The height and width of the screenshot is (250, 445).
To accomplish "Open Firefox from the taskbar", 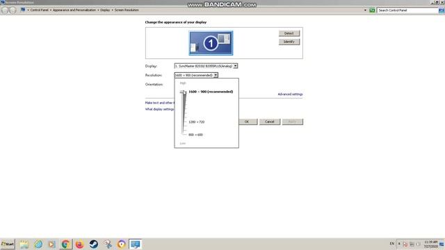I will tap(79, 244).
